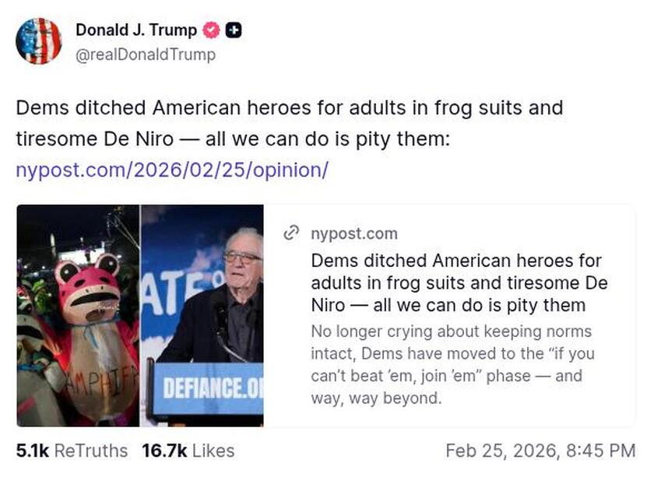654x477 pixels.
Task: Open Donald J. Trump's profile avatar
Action: click(39, 40)
